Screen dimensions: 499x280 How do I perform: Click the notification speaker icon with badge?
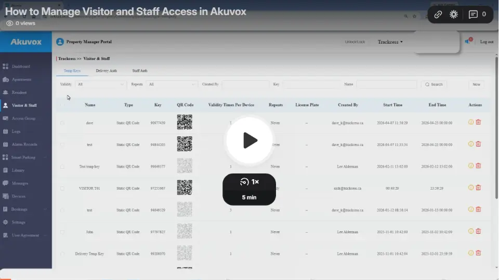pyautogui.click(x=467, y=42)
